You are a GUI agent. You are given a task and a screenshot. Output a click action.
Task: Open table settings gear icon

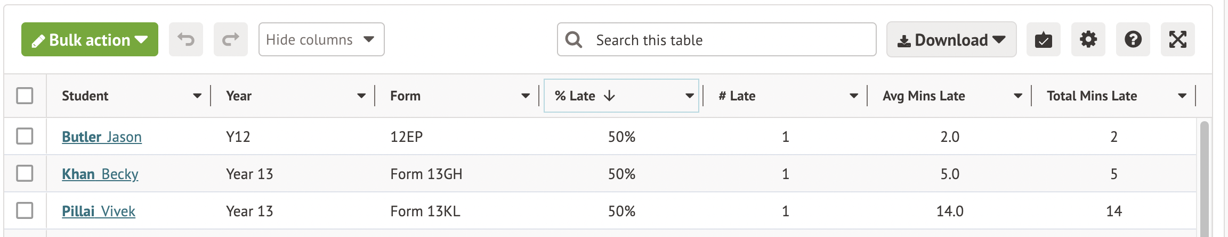(x=1088, y=39)
